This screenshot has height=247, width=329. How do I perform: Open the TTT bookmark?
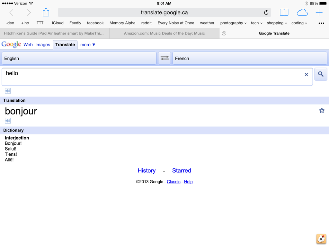tap(40, 23)
